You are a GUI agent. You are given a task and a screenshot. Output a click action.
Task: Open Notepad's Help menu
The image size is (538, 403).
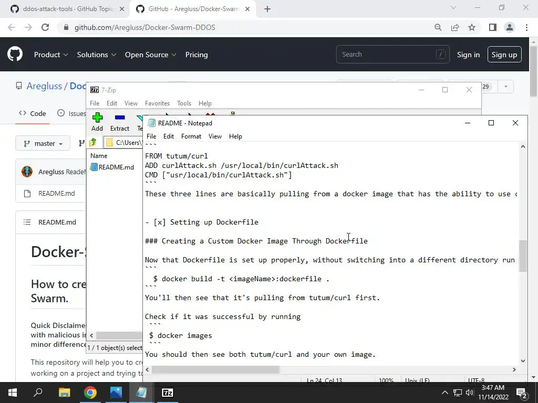(235, 136)
